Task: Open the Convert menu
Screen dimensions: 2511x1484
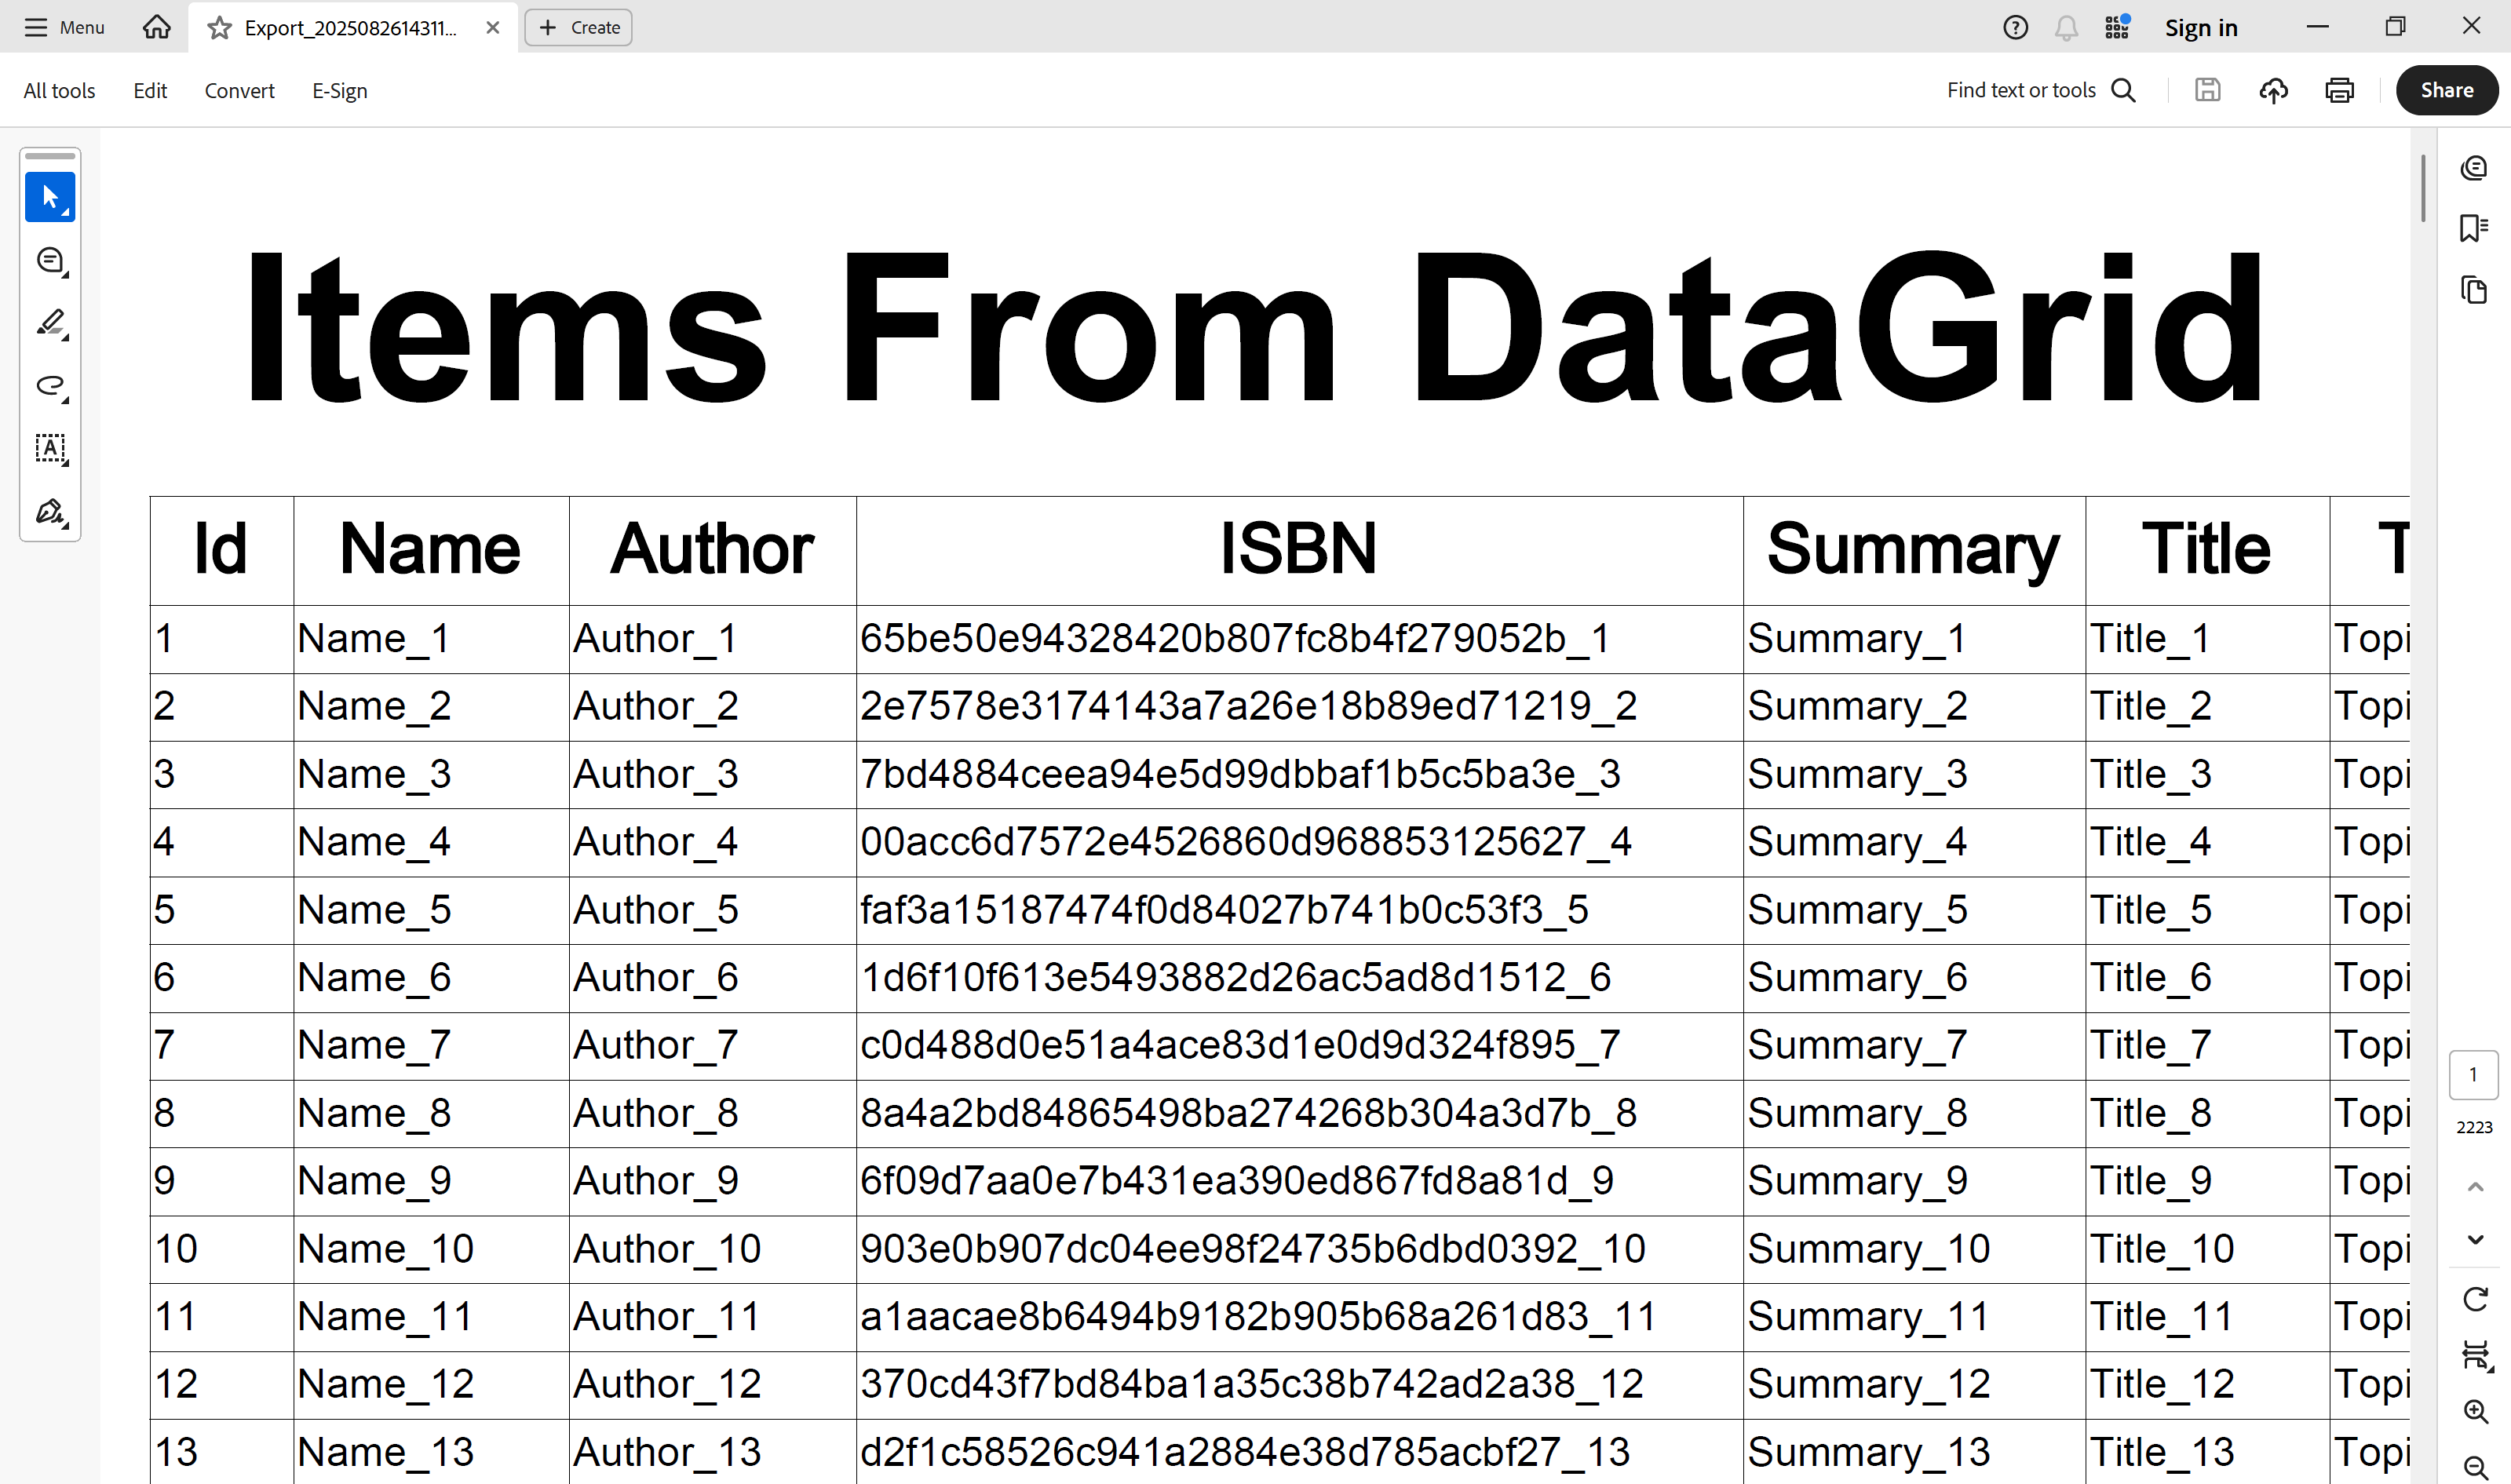Action: [x=239, y=91]
